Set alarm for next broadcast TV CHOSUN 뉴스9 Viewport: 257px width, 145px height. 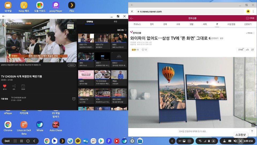[74, 99]
